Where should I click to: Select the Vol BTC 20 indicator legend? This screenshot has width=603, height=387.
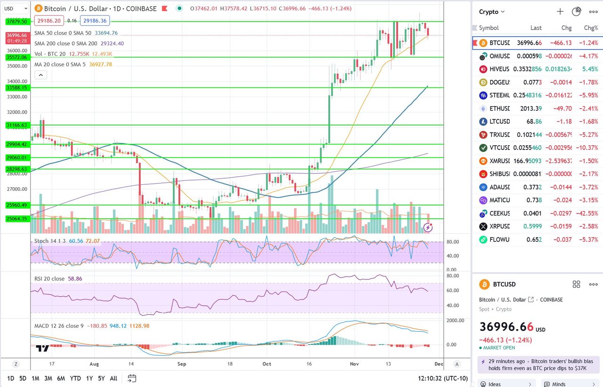73,54
